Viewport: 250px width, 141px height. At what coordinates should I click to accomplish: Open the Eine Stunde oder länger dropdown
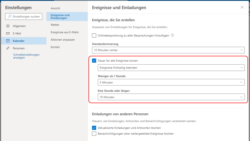point(171,97)
